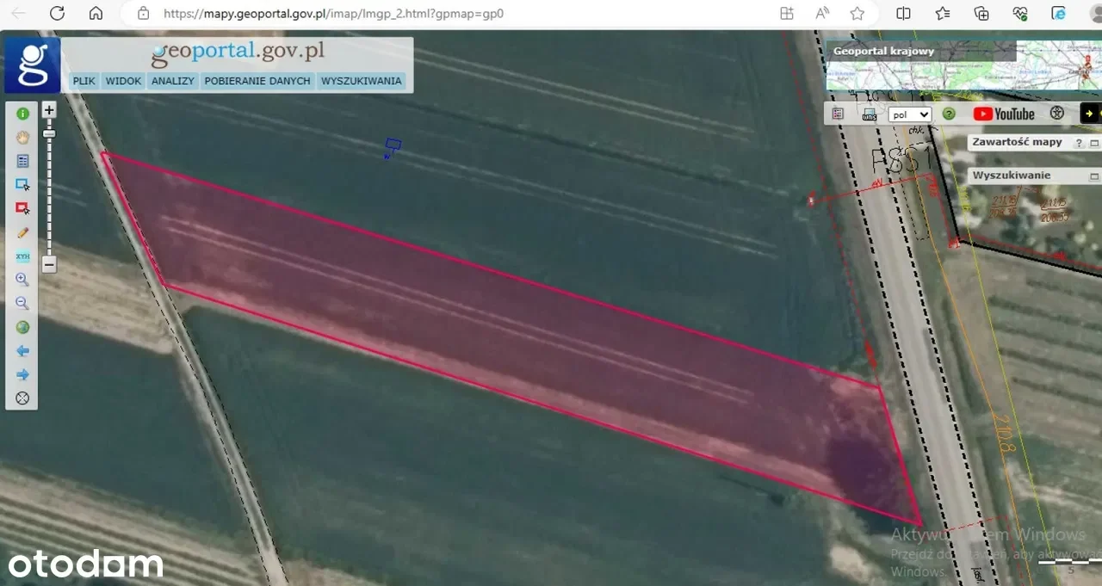
Task: Open the ANALIZY menu
Action: [172, 81]
